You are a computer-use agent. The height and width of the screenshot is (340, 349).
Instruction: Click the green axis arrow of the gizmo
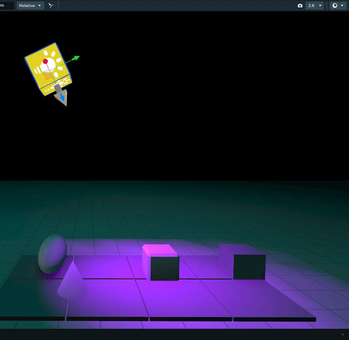pyautogui.click(x=76, y=58)
